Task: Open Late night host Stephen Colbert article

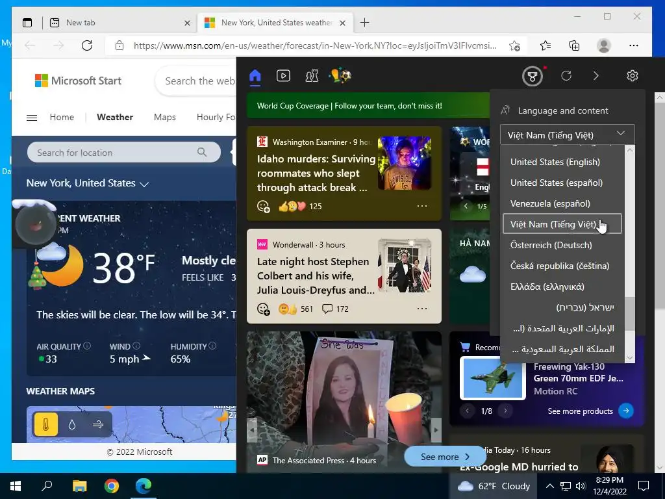Action: click(316, 275)
